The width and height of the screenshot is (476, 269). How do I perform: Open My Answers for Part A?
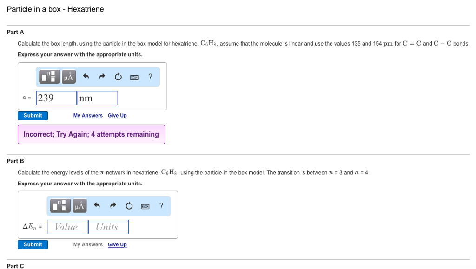point(88,115)
